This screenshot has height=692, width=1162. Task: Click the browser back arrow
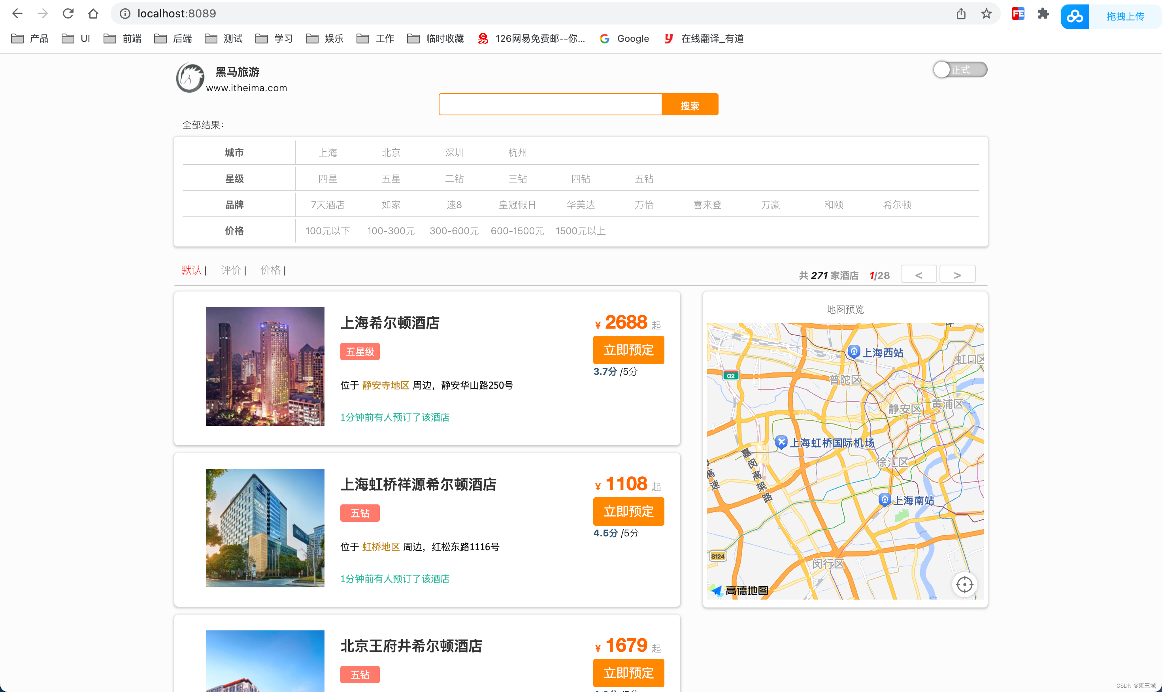click(x=17, y=13)
